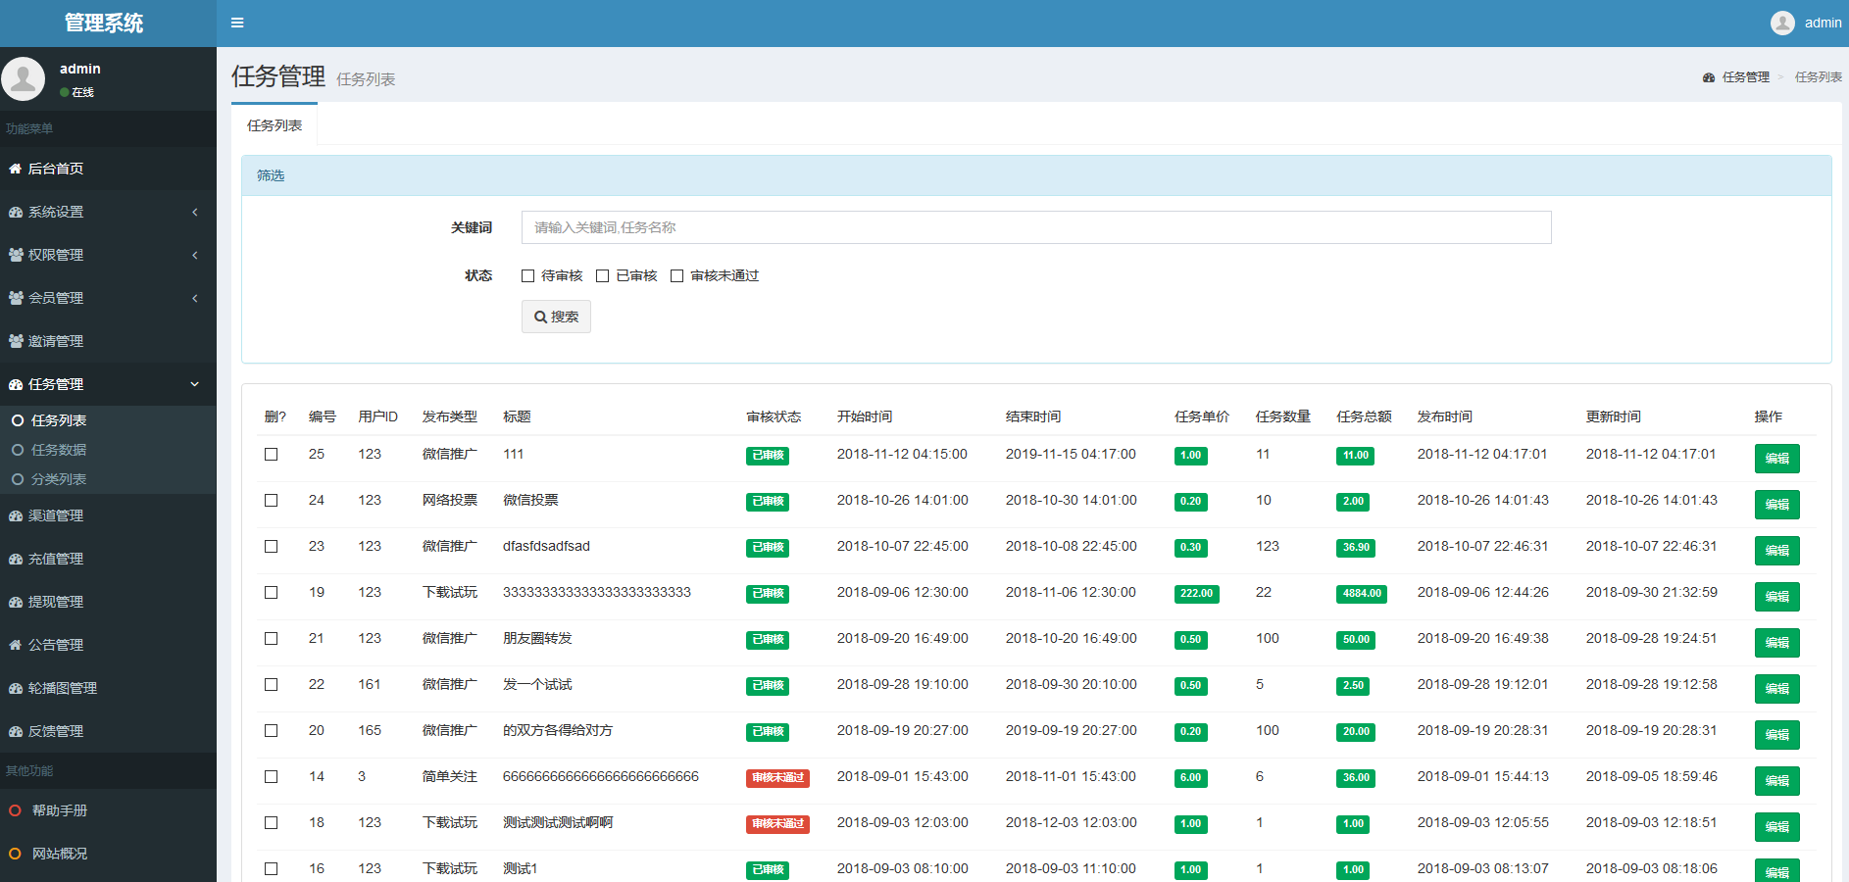Select the checkbox for task row 25
Viewport: 1849px width, 882px height.
[x=272, y=455]
